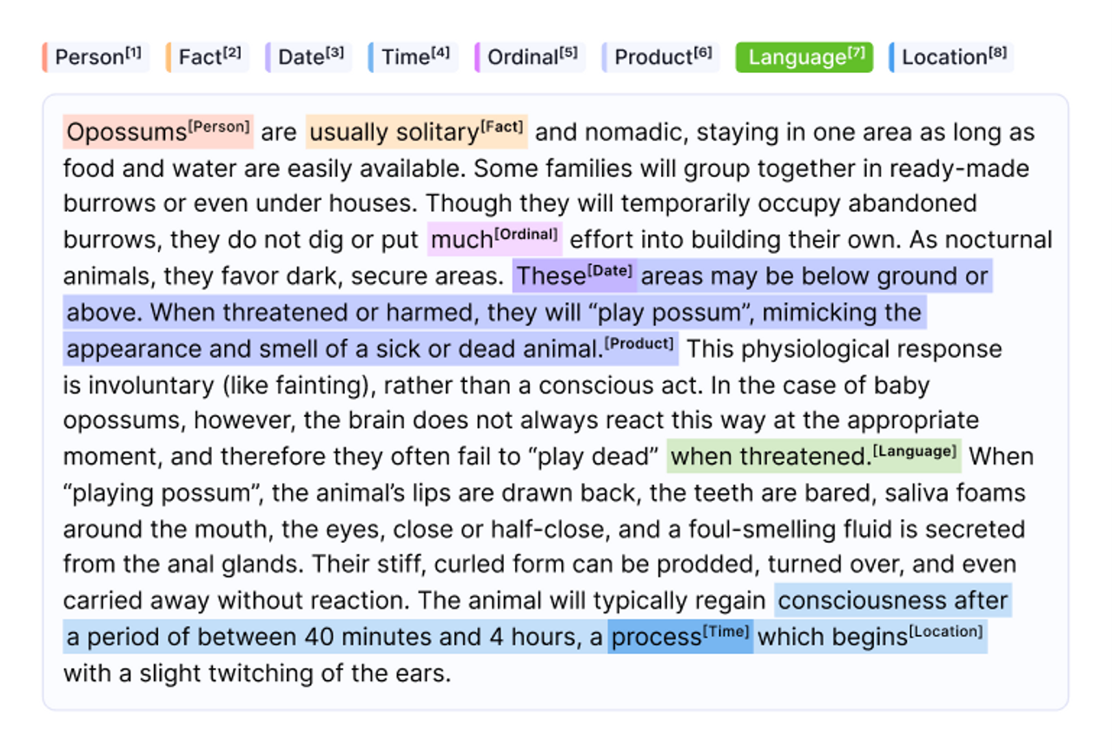
Task: Click the 'These' Date highlighted word
Action: click(551, 277)
